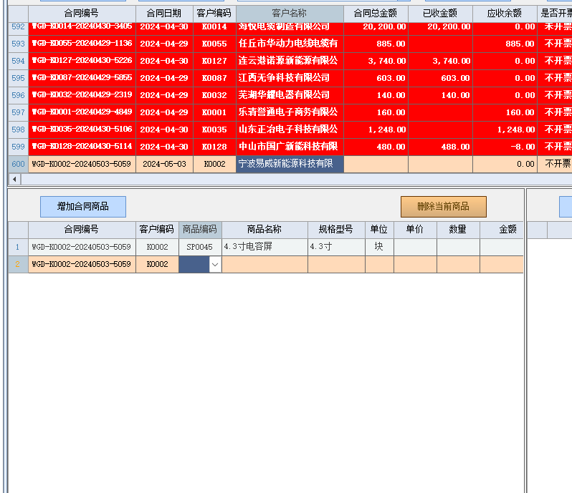Click the 单价 column header
The image size is (572, 493).
(x=415, y=230)
